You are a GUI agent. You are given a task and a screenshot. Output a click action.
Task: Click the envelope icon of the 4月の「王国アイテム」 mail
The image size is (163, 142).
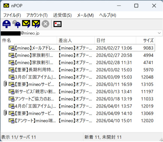coord(11,106)
